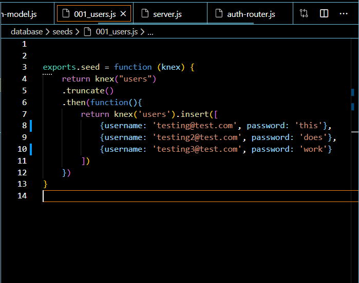Screen dimensions: 359x283
Task: Select the 001_users.js editor tab
Action: pos(94,14)
